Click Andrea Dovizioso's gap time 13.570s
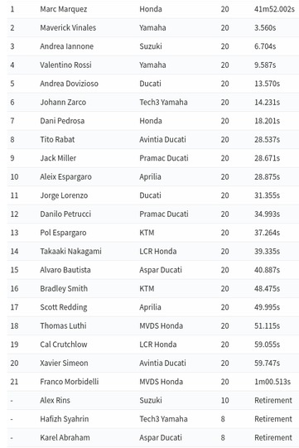Screen dimensions: 299x448 [x=267, y=84]
